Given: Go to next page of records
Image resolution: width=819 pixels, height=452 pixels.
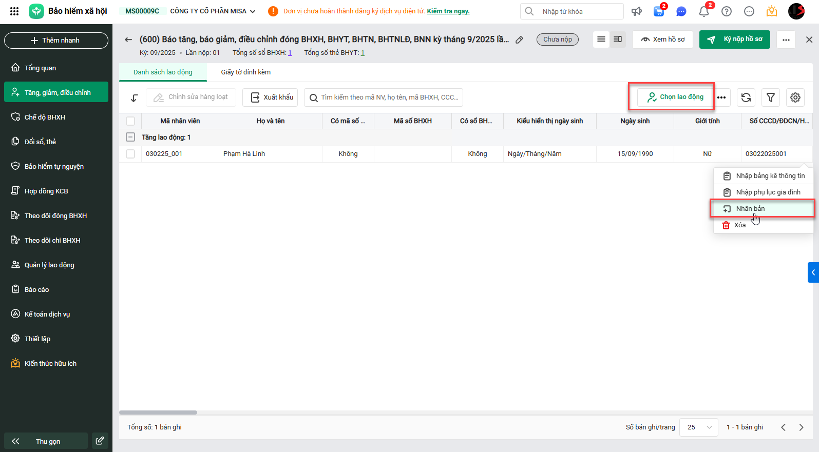Looking at the screenshot, I should [x=801, y=427].
